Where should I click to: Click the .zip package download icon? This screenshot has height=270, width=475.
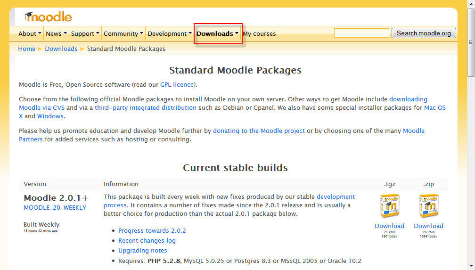tap(428, 206)
